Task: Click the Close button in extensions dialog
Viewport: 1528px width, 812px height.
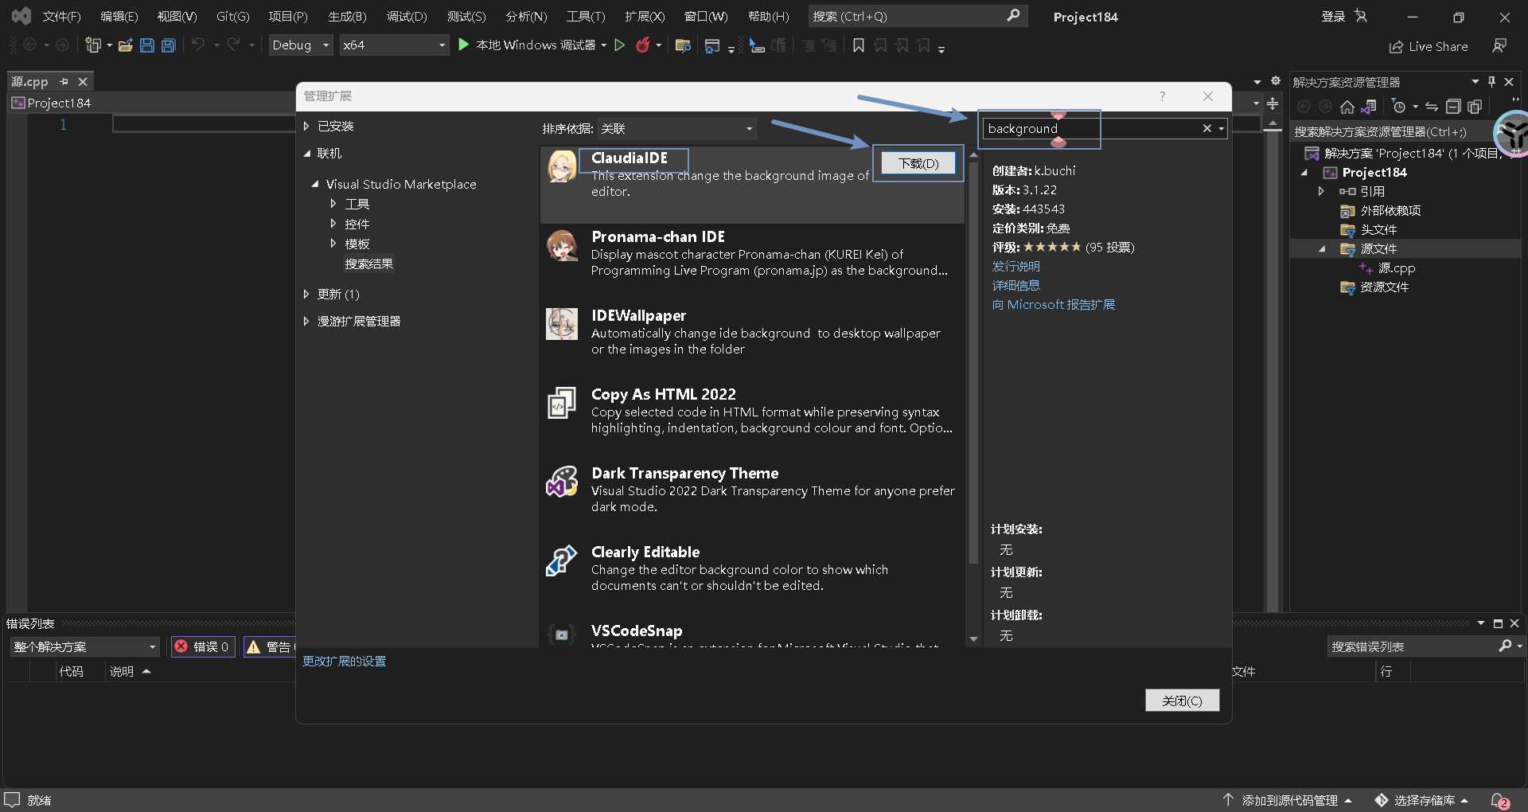Action: click(1182, 701)
